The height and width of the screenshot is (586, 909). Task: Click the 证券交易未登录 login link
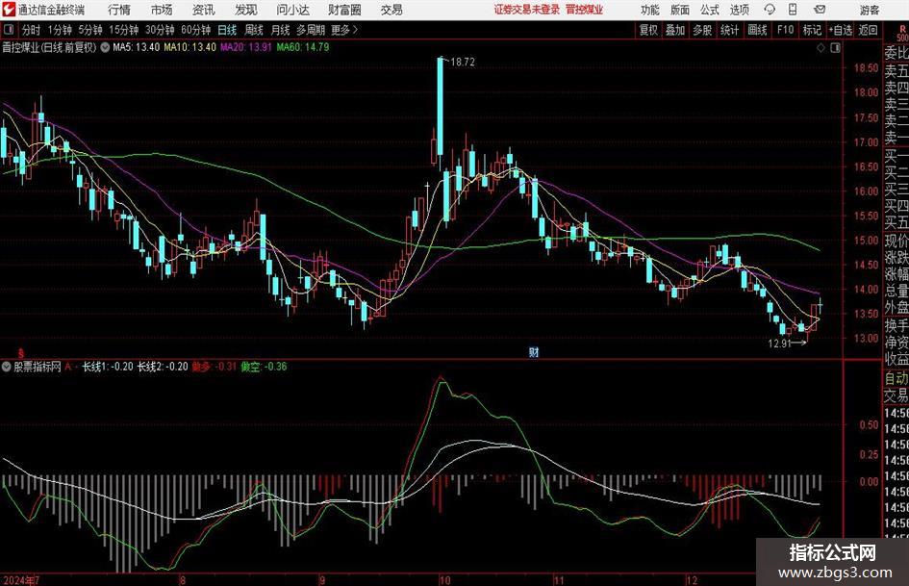coord(527,10)
